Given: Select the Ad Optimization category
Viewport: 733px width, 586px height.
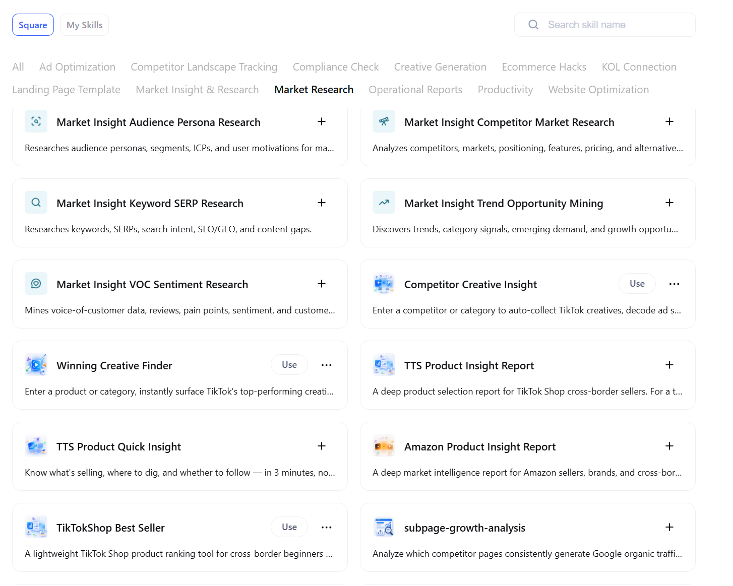Looking at the screenshot, I should tap(77, 67).
